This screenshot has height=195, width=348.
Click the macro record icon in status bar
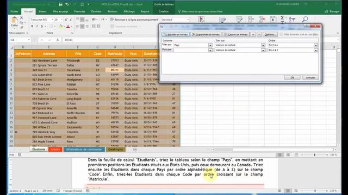coord(20,155)
